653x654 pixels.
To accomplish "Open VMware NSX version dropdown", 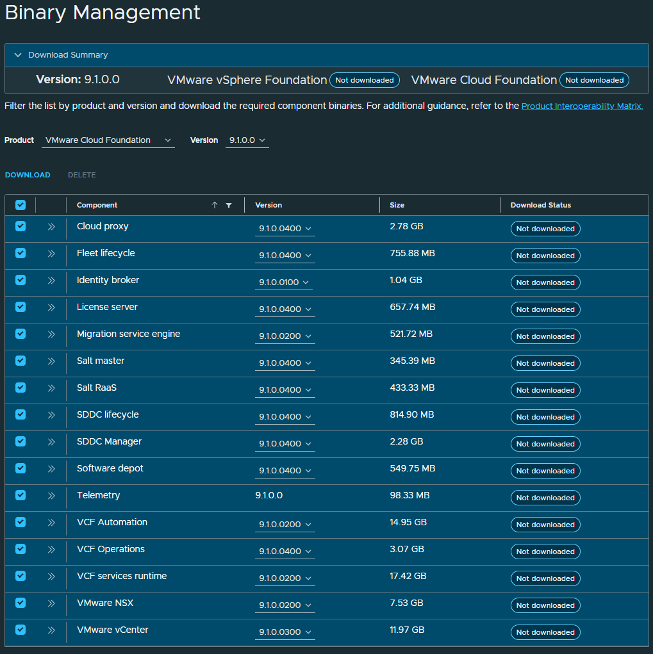I will point(285,605).
